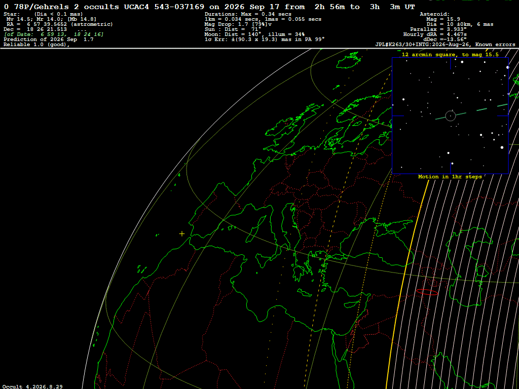Click the thick orange path limit line

[x=406, y=285]
